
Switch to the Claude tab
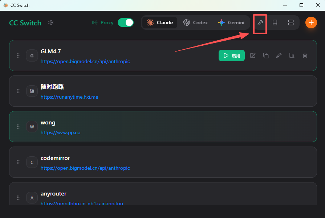160,22
